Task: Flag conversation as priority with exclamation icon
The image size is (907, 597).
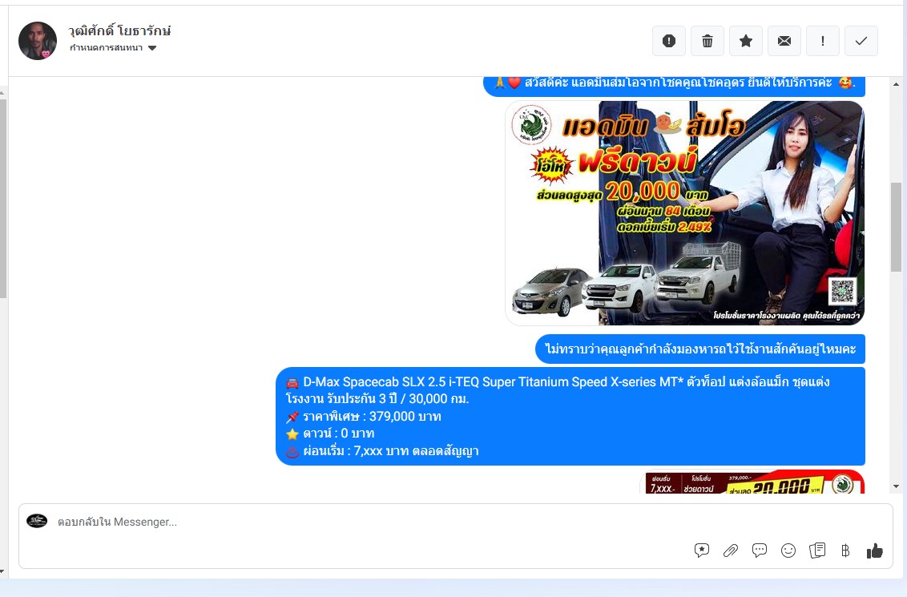Action: click(823, 41)
